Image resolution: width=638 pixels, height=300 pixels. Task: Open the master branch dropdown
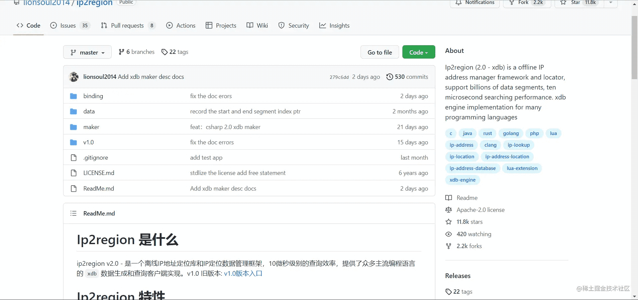87,52
